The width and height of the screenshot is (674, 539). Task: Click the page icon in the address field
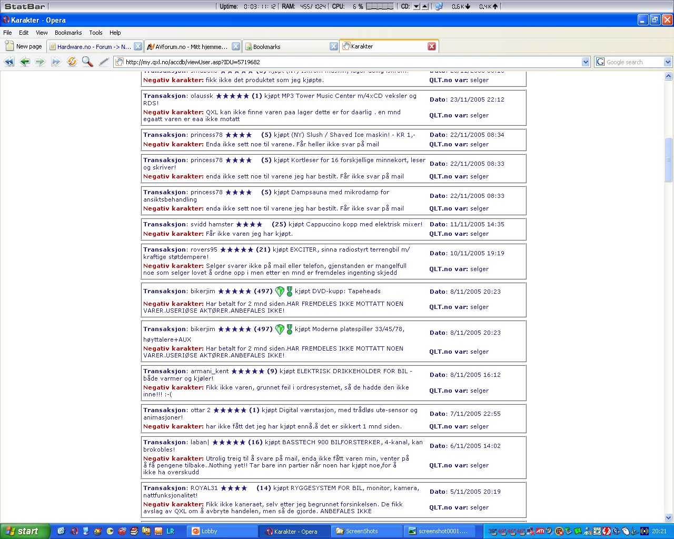120,62
